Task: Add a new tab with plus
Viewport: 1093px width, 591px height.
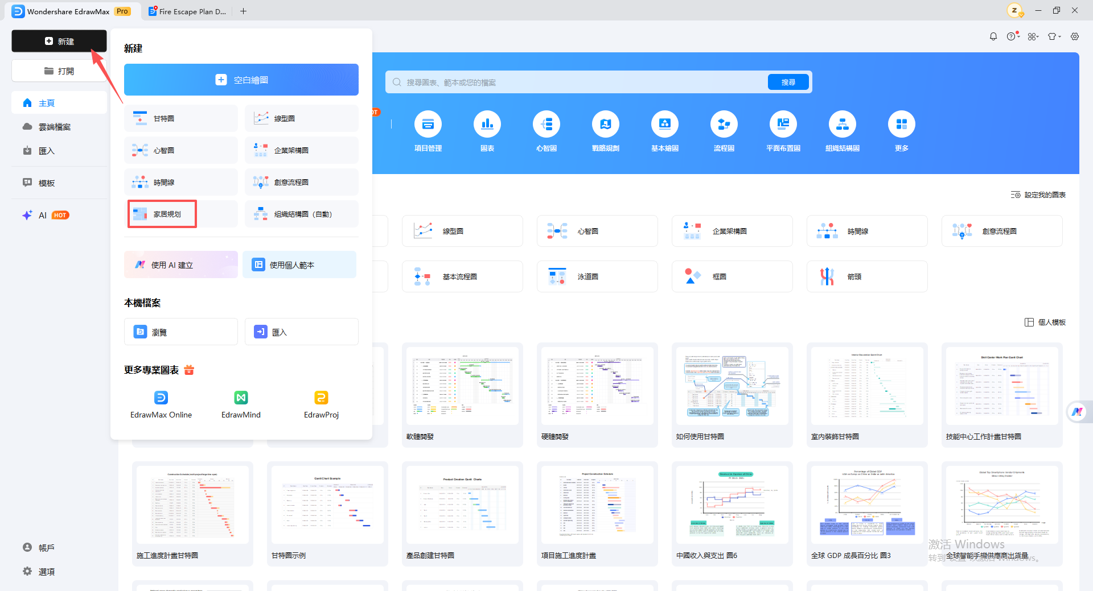Action: click(x=243, y=11)
